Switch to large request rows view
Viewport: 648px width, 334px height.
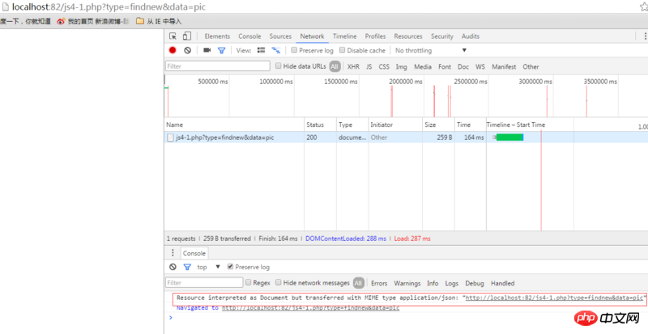(x=262, y=50)
